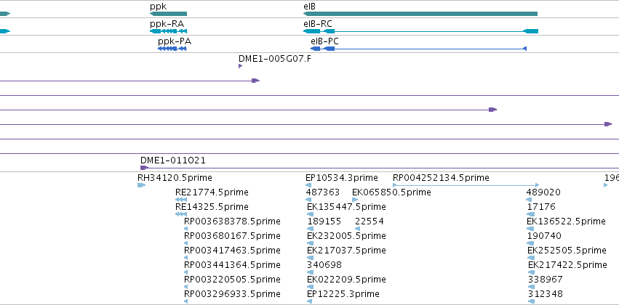
Task: Select RH34120.5prime EST label
Action: (175, 178)
